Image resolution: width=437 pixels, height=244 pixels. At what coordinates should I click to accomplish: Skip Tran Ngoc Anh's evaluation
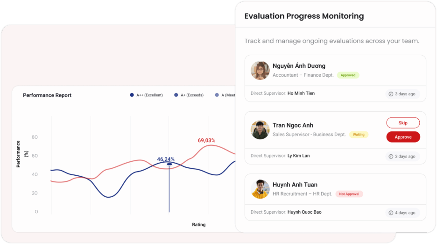pos(403,123)
